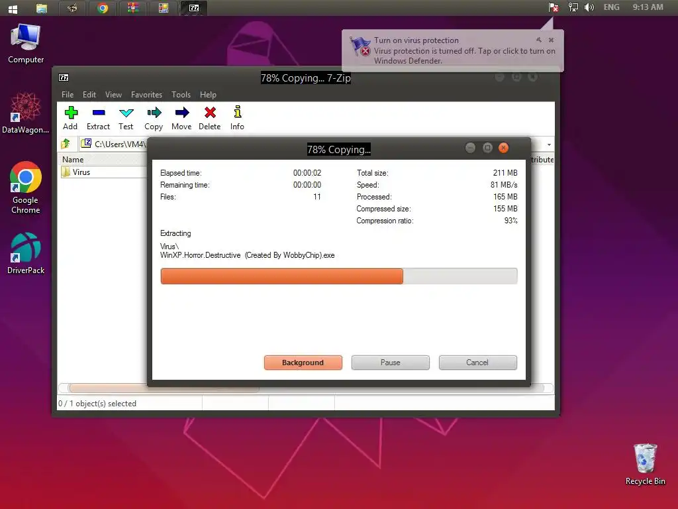The width and height of the screenshot is (678, 509).
Task: Open the Favorites menu
Action: (x=146, y=94)
